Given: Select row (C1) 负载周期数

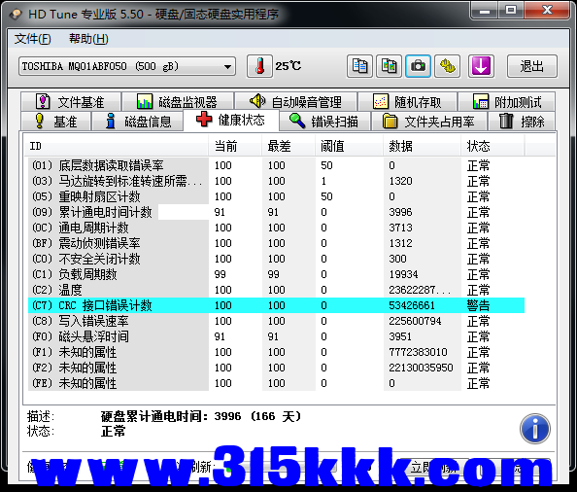Looking at the screenshot, I should coord(276,274).
